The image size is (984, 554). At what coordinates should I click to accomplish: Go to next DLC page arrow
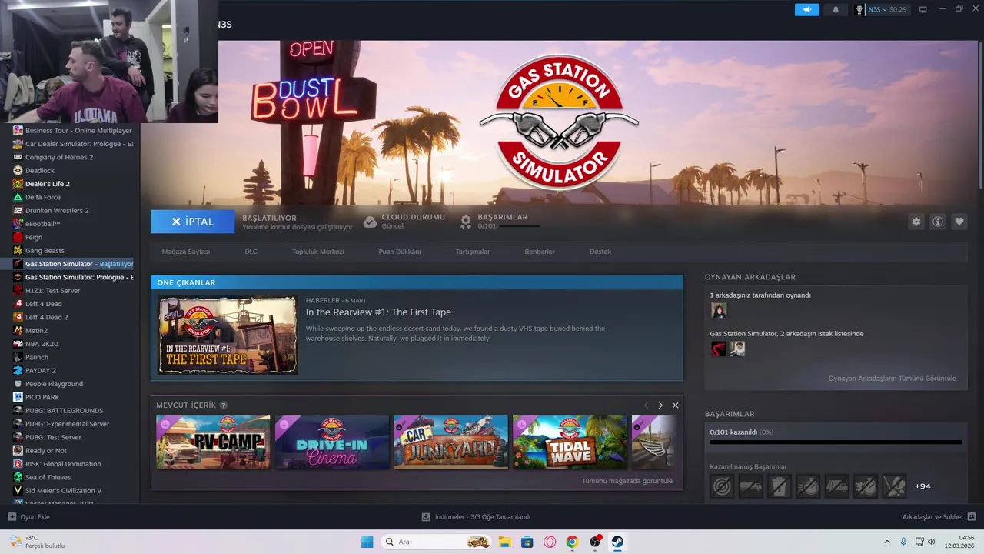coord(660,405)
